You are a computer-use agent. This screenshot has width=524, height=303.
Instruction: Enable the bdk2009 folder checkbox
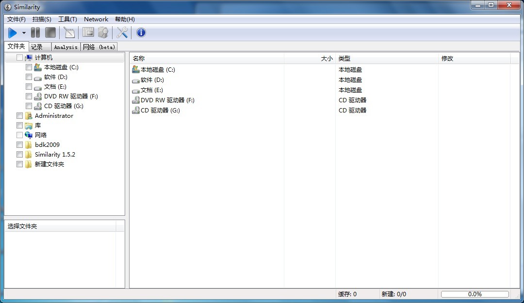[20, 145]
